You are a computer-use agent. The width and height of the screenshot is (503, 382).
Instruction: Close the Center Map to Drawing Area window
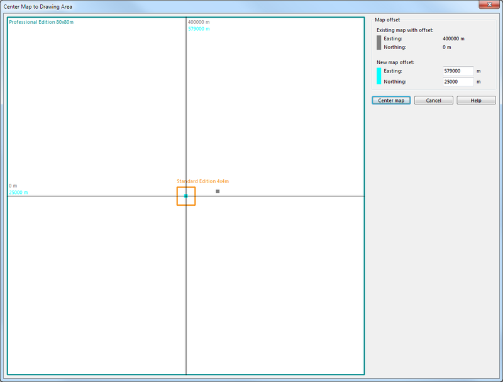489,4
